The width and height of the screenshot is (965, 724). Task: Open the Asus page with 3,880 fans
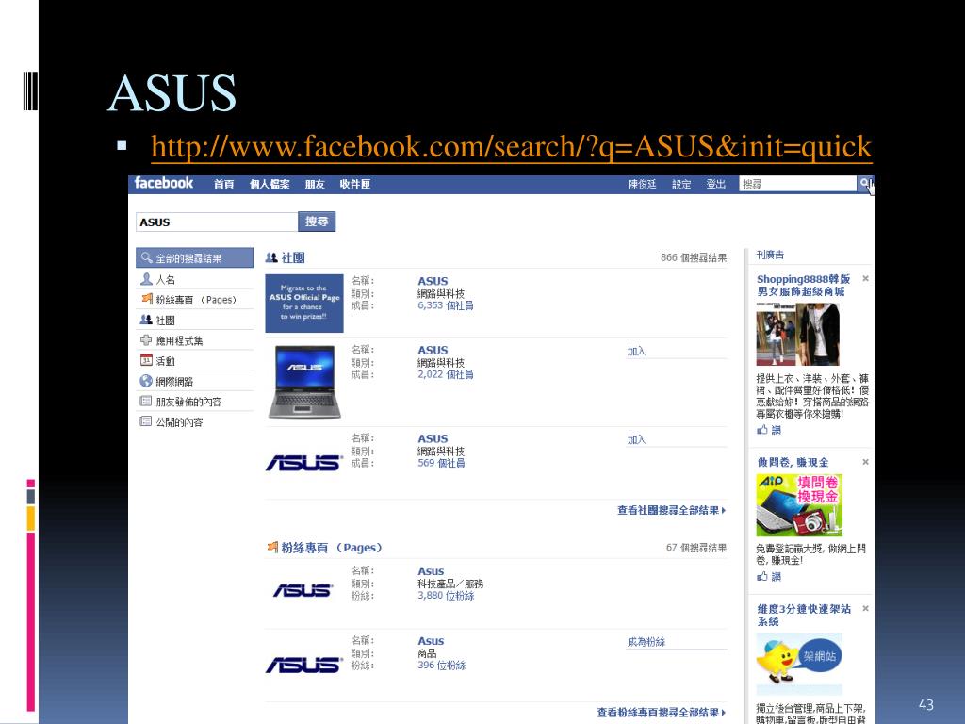(431, 571)
